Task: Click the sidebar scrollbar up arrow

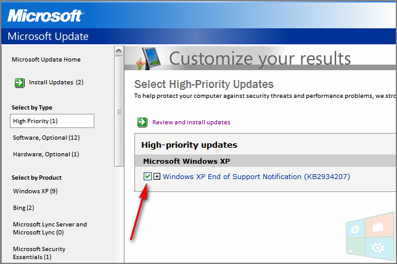Action: pos(119,52)
